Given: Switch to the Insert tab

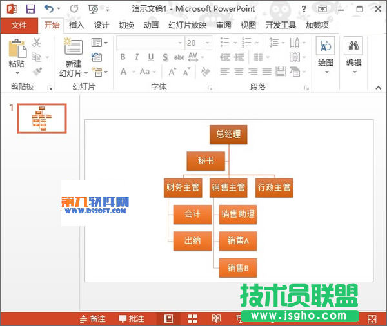Looking at the screenshot, I should point(77,25).
